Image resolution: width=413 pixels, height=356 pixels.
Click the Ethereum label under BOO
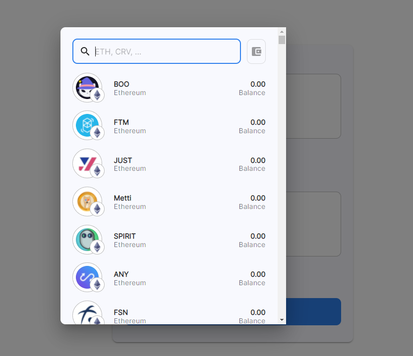130,93
